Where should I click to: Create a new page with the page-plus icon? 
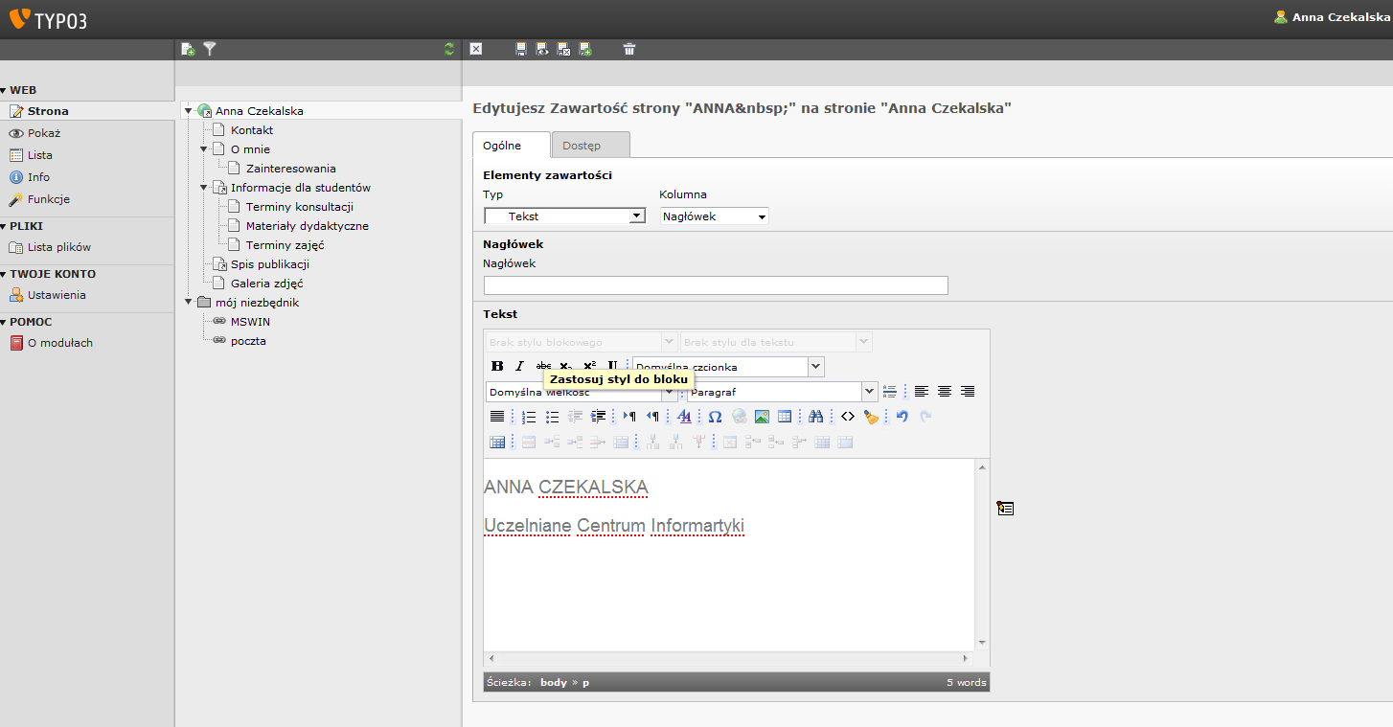tap(188, 49)
